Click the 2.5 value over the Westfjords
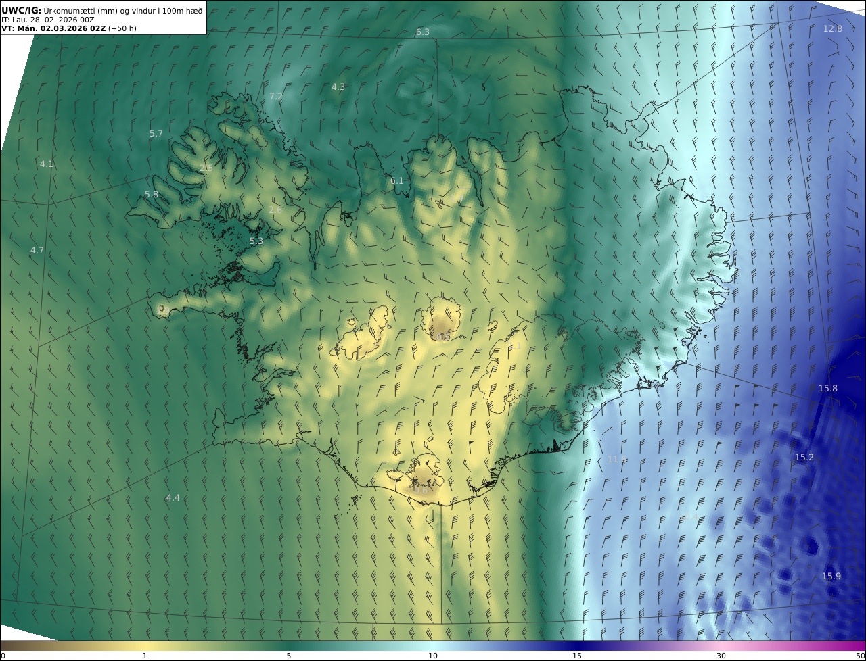This screenshot has width=866, height=661. [206, 168]
